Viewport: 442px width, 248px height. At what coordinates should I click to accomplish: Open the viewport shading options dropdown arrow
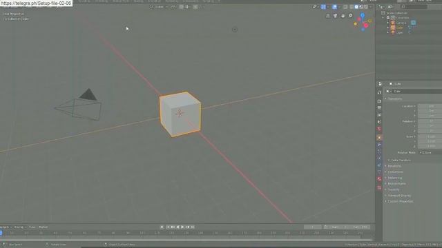pos(371,7)
